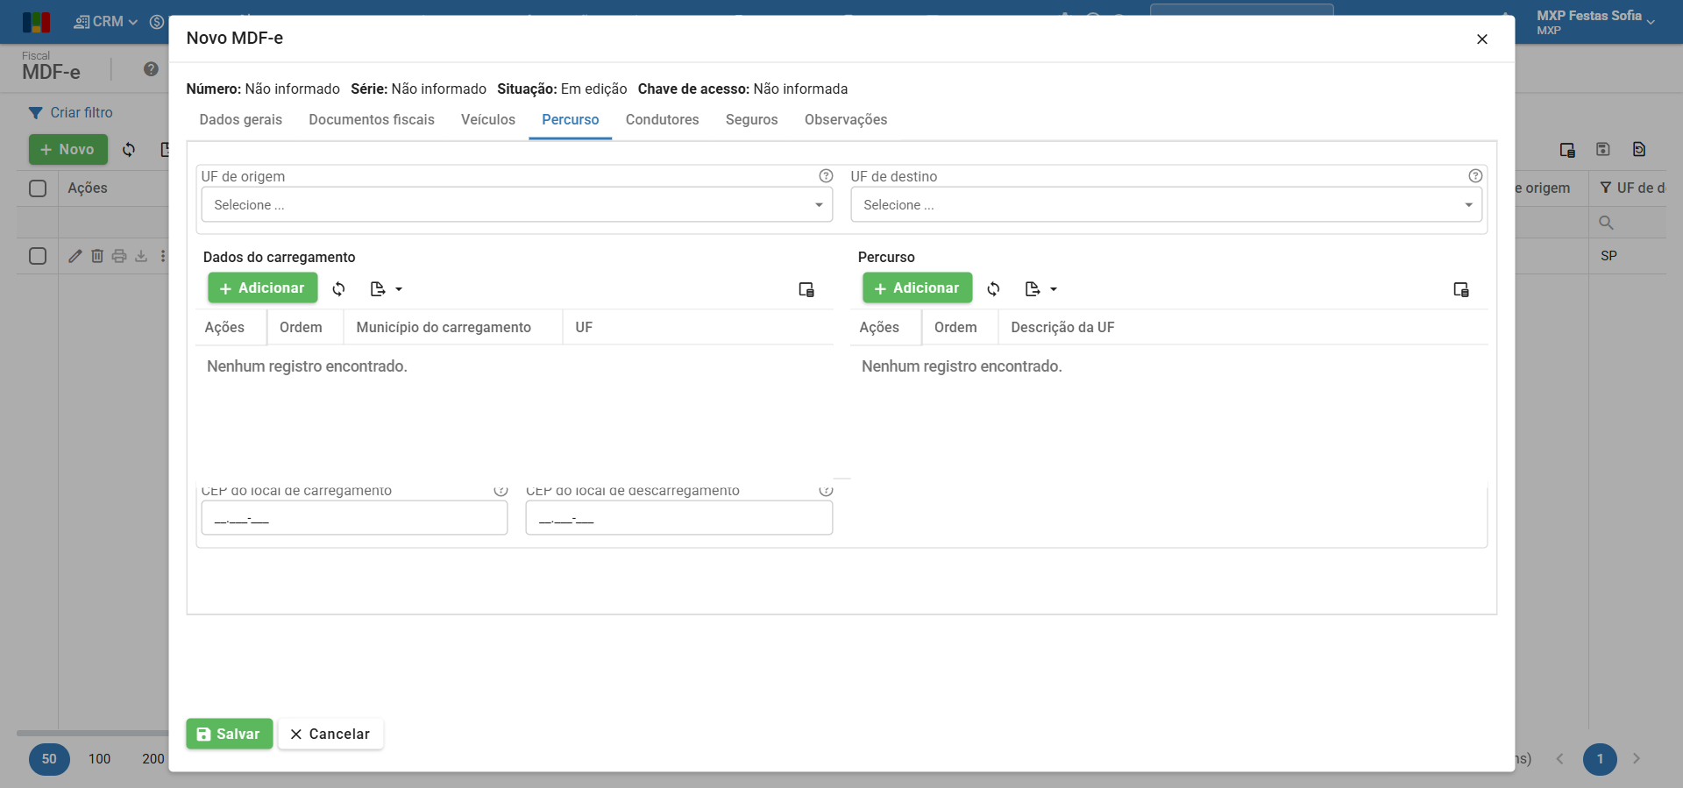
Task: Open column chooser in the Percurso grid
Action: [1461, 289]
